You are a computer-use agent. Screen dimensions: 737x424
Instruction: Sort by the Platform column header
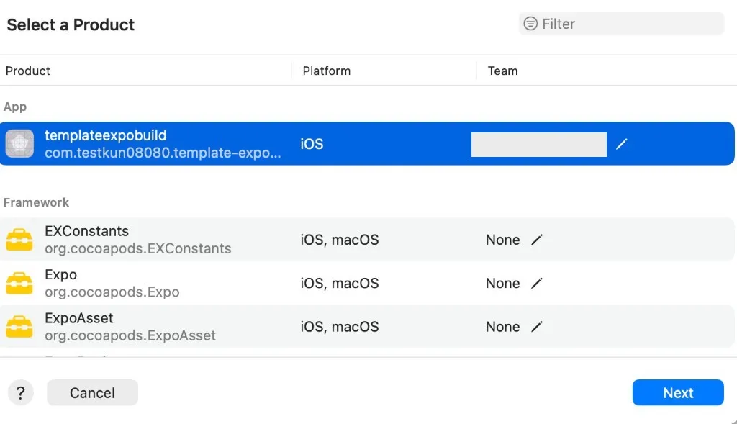[327, 71]
